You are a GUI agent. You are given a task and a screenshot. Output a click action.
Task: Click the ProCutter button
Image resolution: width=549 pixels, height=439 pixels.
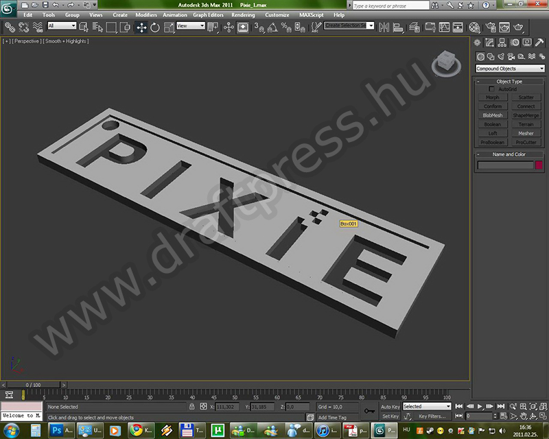pyautogui.click(x=526, y=143)
